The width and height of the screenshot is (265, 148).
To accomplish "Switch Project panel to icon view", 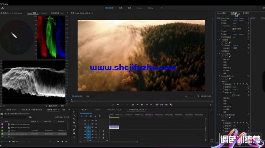I will point(10,142).
